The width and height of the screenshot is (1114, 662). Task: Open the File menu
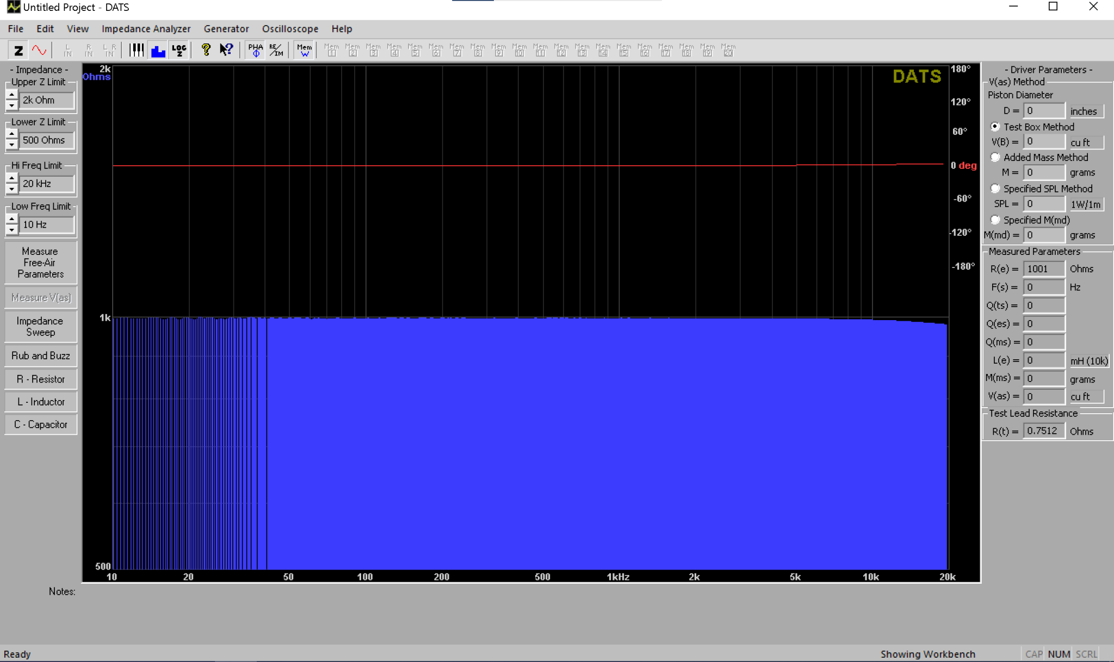(x=16, y=29)
